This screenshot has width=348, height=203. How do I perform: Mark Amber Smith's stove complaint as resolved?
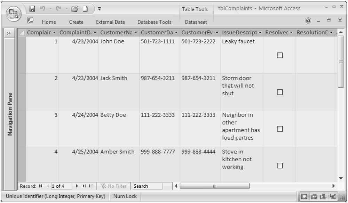(x=279, y=166)
